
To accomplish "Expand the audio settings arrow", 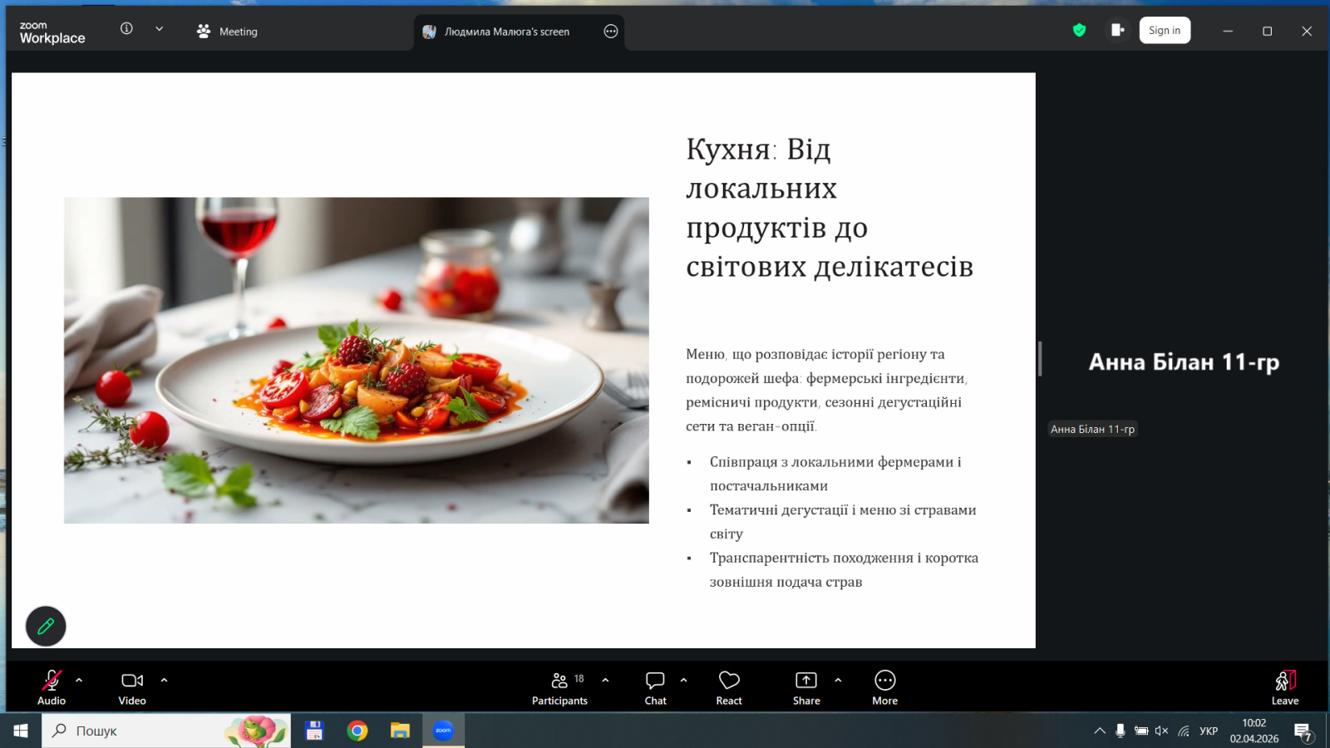I will pos(79,680).
